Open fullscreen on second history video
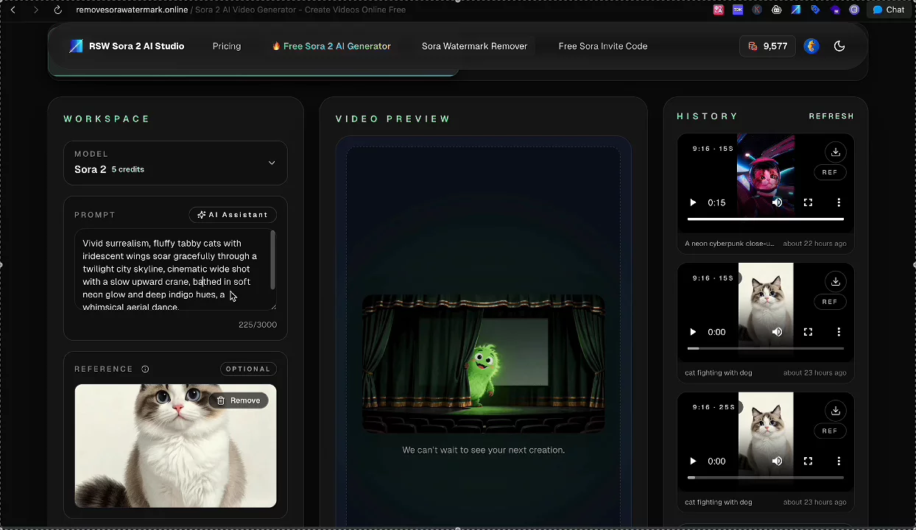This screenshot has height=530, width=916. 808,332
